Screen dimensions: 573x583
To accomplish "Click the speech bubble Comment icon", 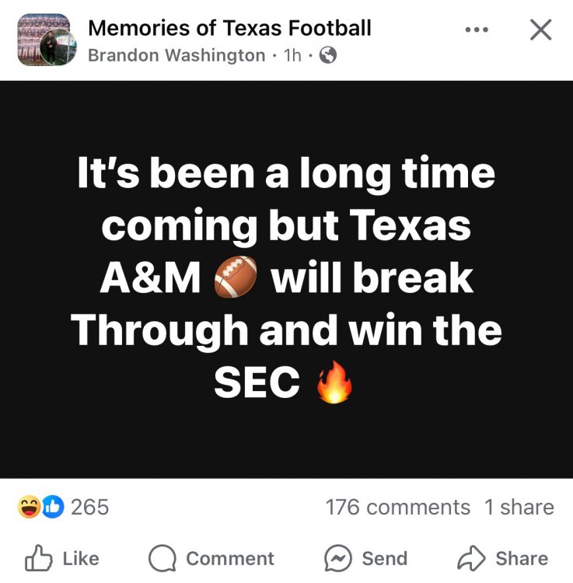I will point(162,558).
